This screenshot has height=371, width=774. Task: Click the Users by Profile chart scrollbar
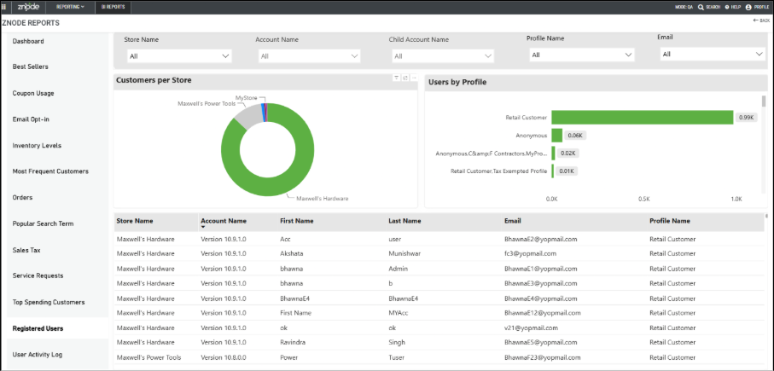[764, 101]
